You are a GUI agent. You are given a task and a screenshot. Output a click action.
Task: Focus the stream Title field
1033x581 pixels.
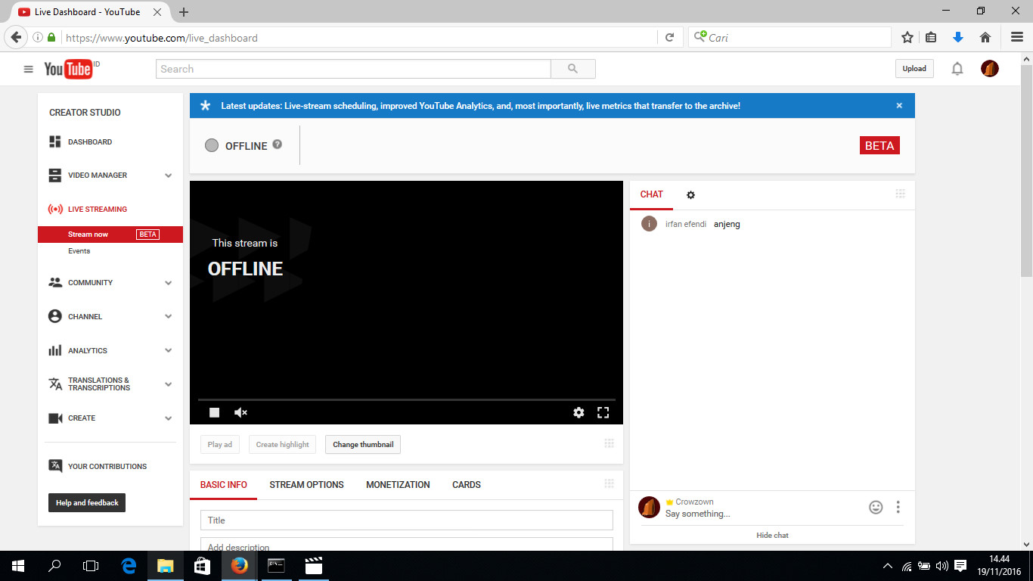[407, 520]
